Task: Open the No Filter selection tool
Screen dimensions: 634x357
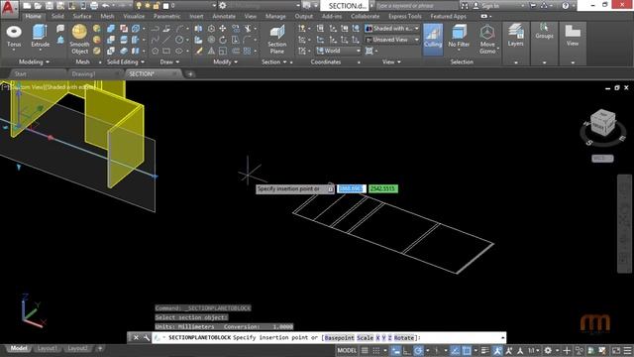Action: 459,37
